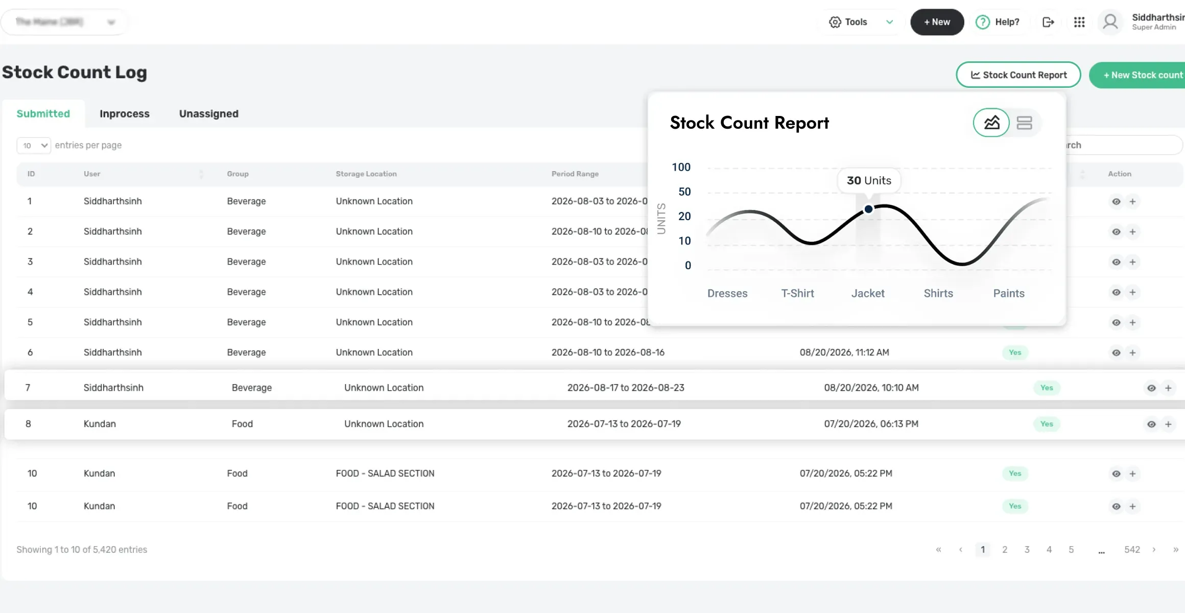
Task: Open the Tools gear icon
Action: (835, 22)
